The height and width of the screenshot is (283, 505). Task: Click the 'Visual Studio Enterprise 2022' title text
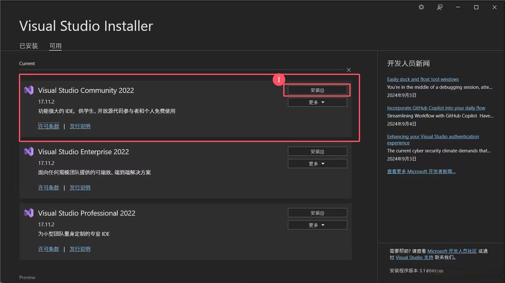point(83,152)
